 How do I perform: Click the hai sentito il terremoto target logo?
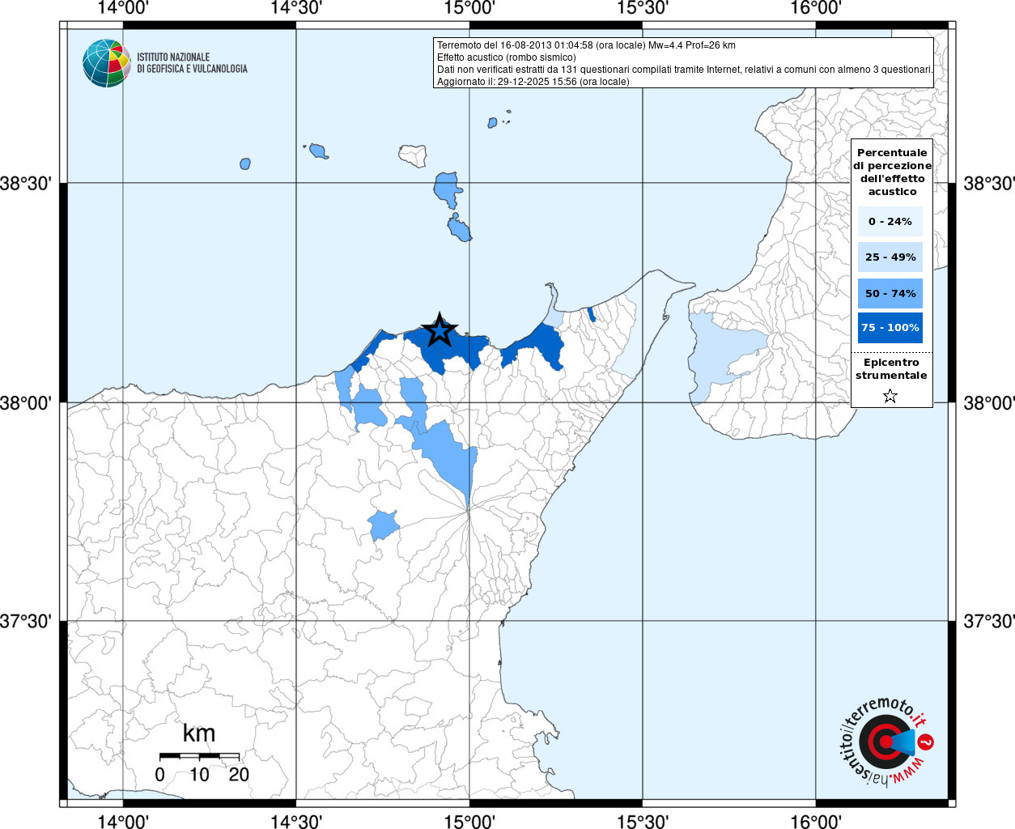coord(882,742)
